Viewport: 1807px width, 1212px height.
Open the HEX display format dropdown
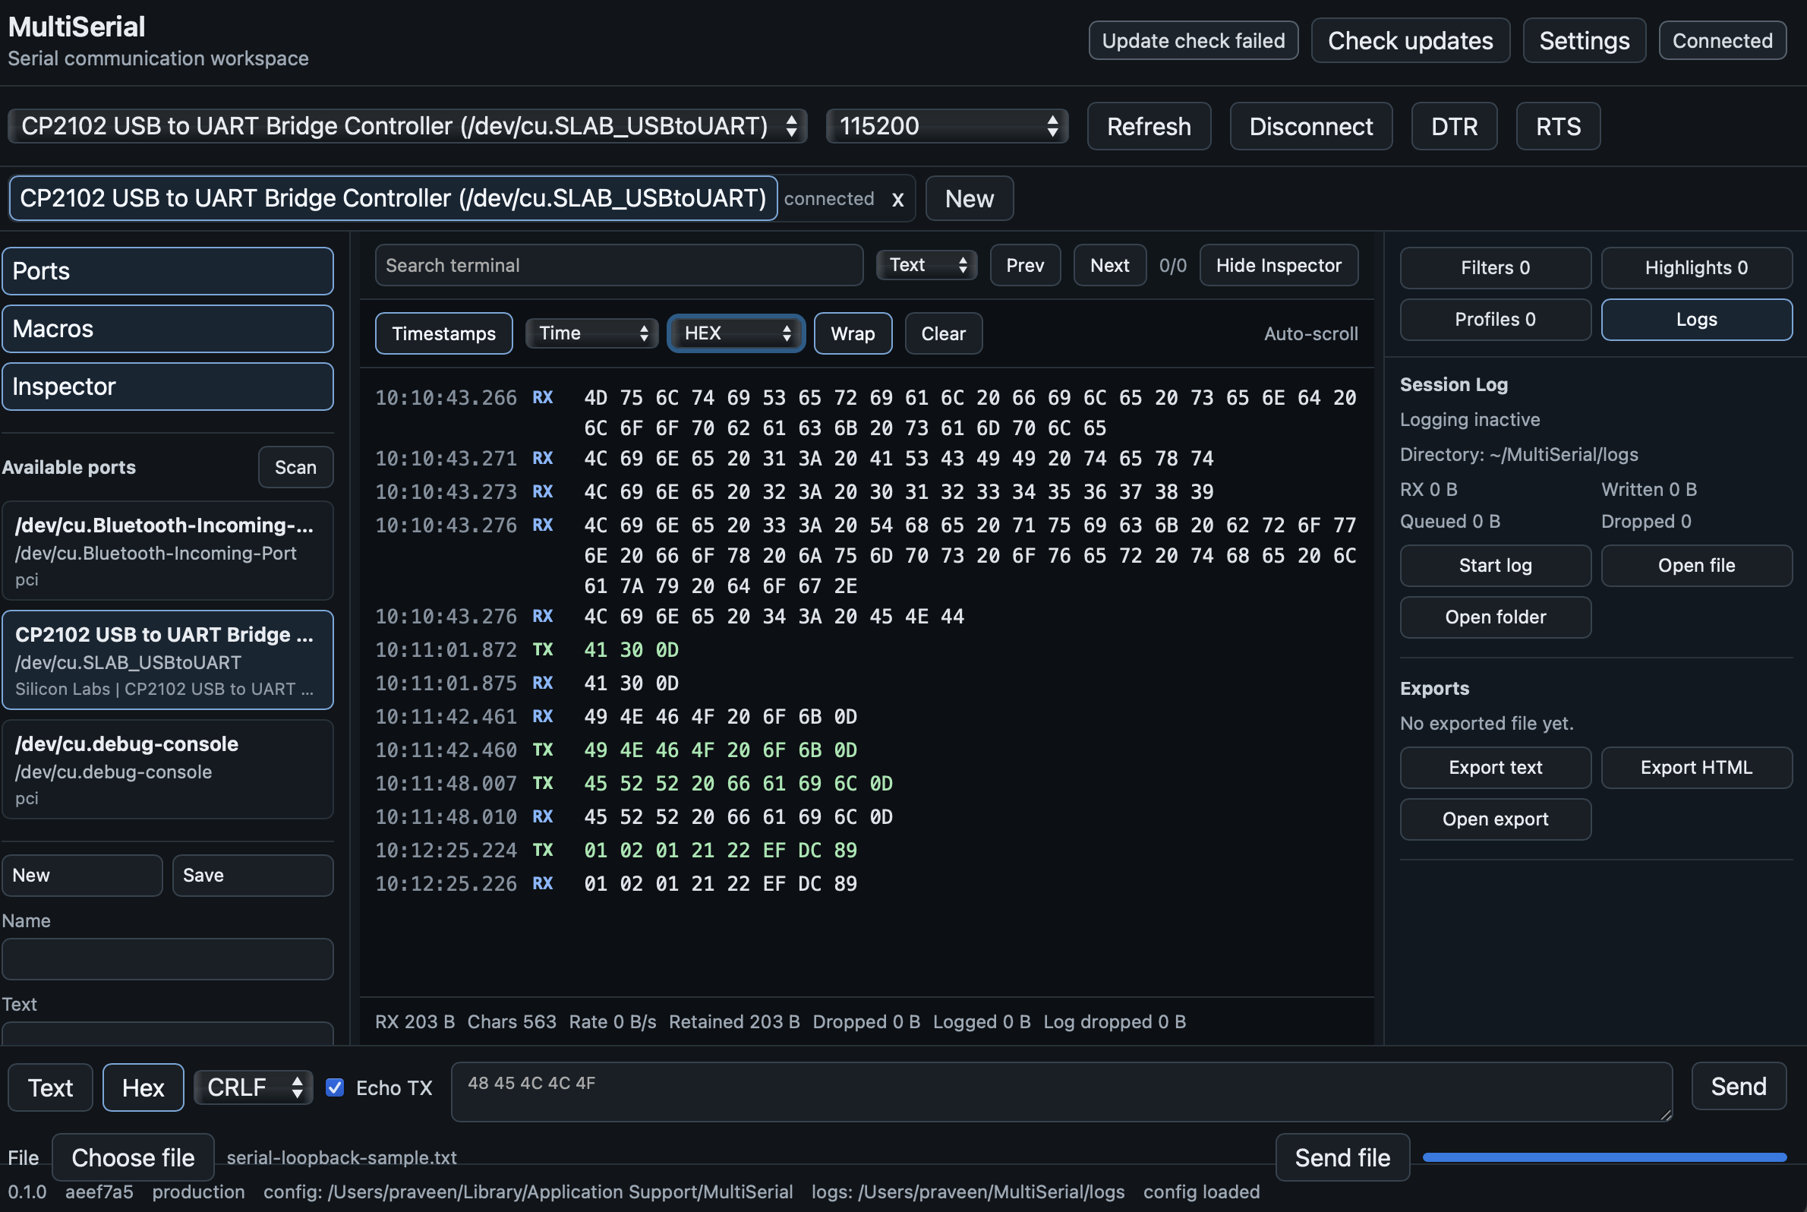pos(736,333)
